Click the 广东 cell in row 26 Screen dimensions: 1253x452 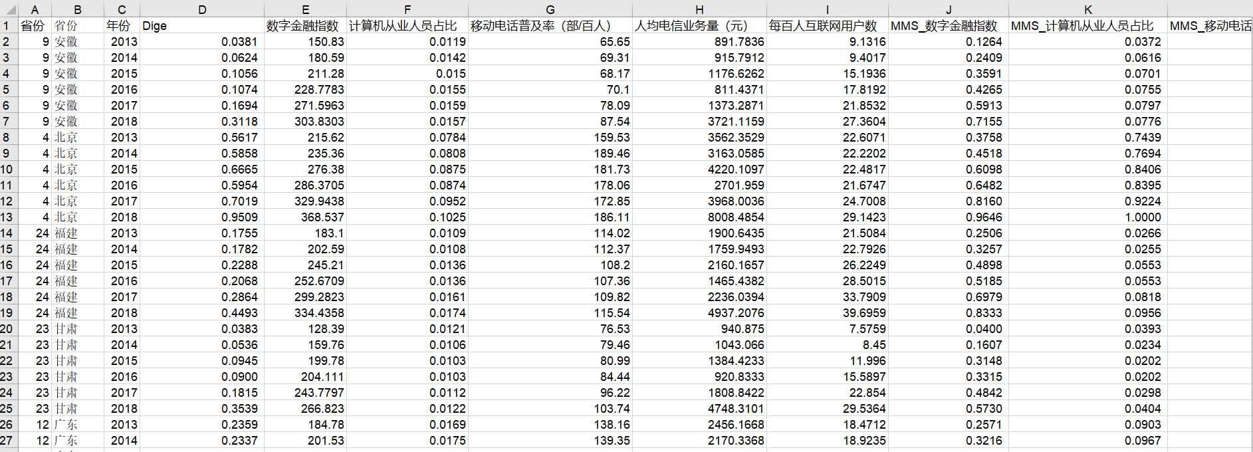pos(78,424)
